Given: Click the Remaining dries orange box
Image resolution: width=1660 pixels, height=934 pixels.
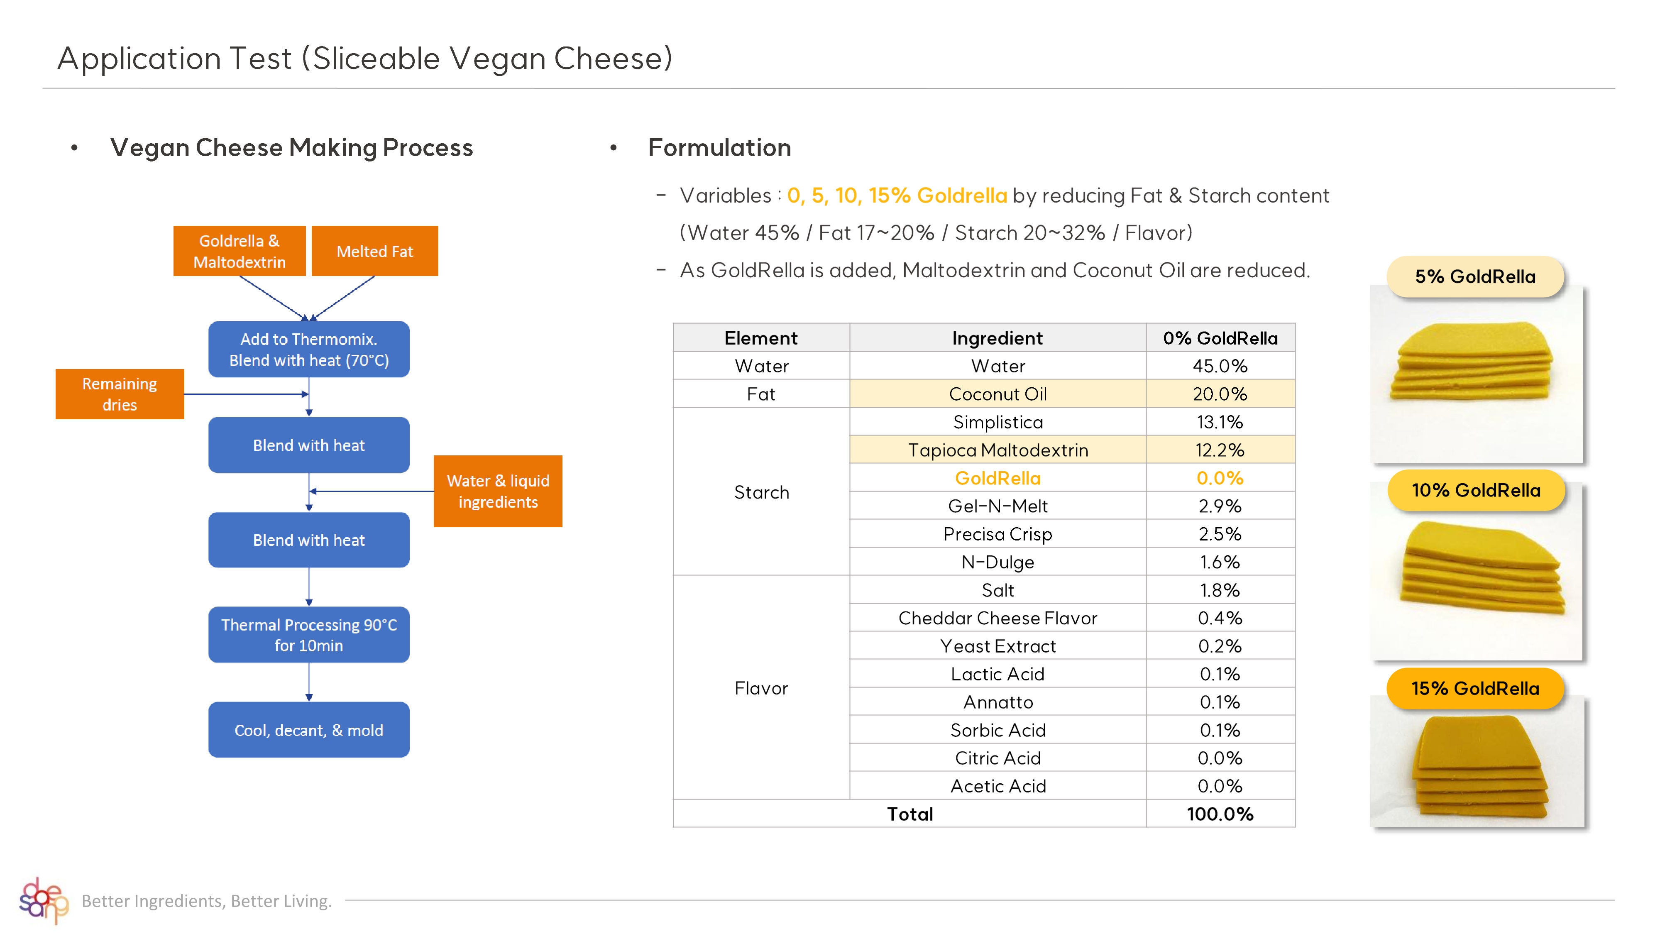Looking at the screenshot, I should point(120,394).
